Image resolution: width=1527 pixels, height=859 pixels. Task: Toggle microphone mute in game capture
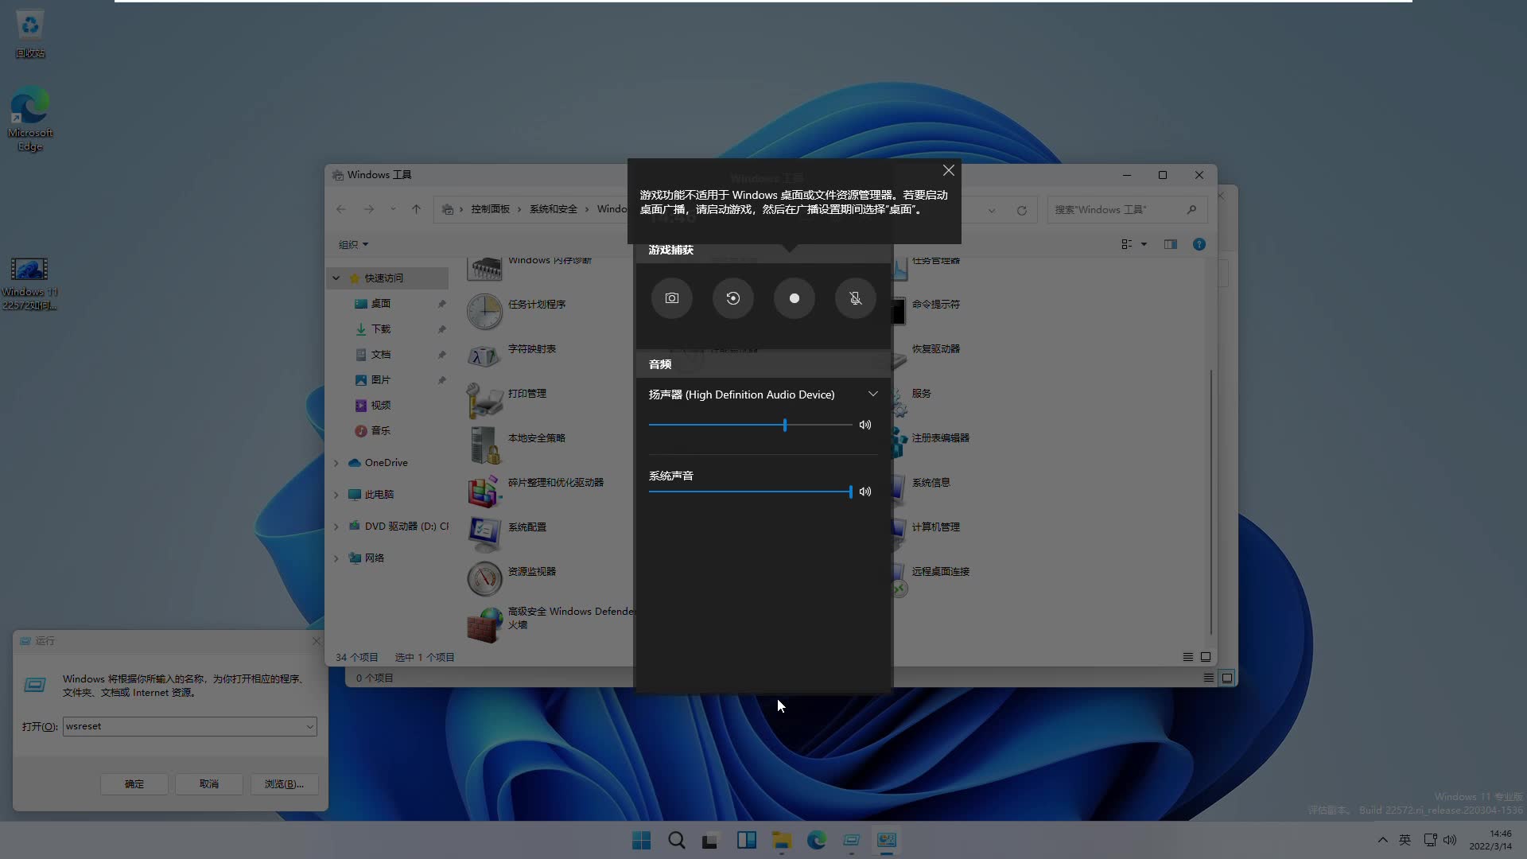click(854, 298)
